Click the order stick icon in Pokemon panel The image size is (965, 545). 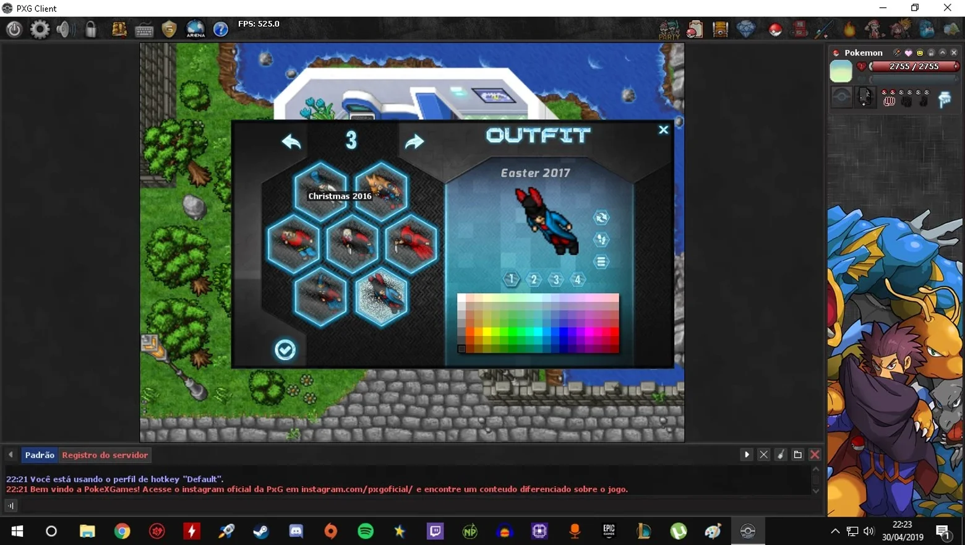[897, 53]
